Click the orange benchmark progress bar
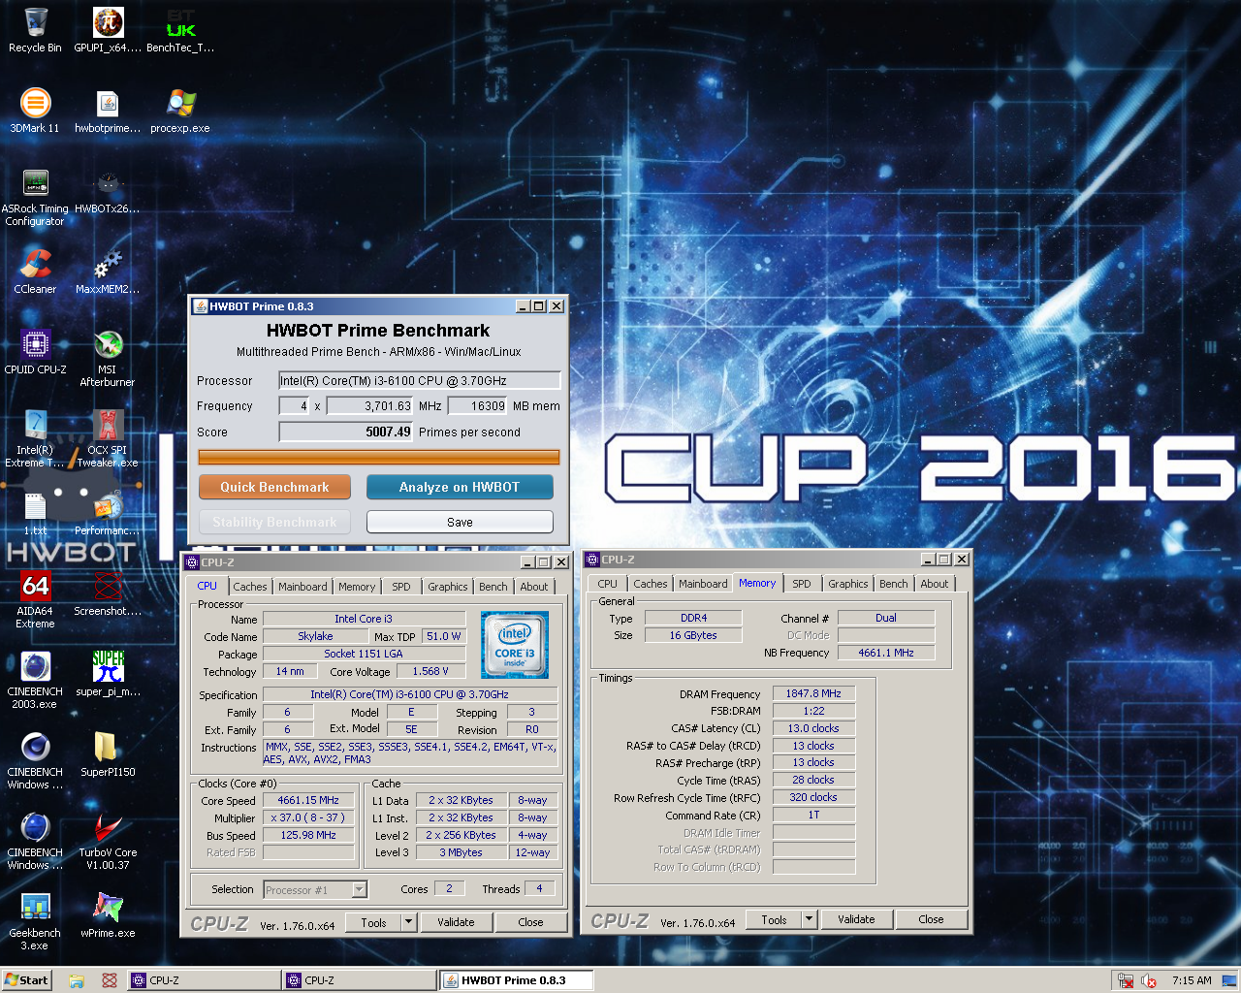The width and height of the screenshot is (1241, 993). pyautogui.click(x=379, y=457)
